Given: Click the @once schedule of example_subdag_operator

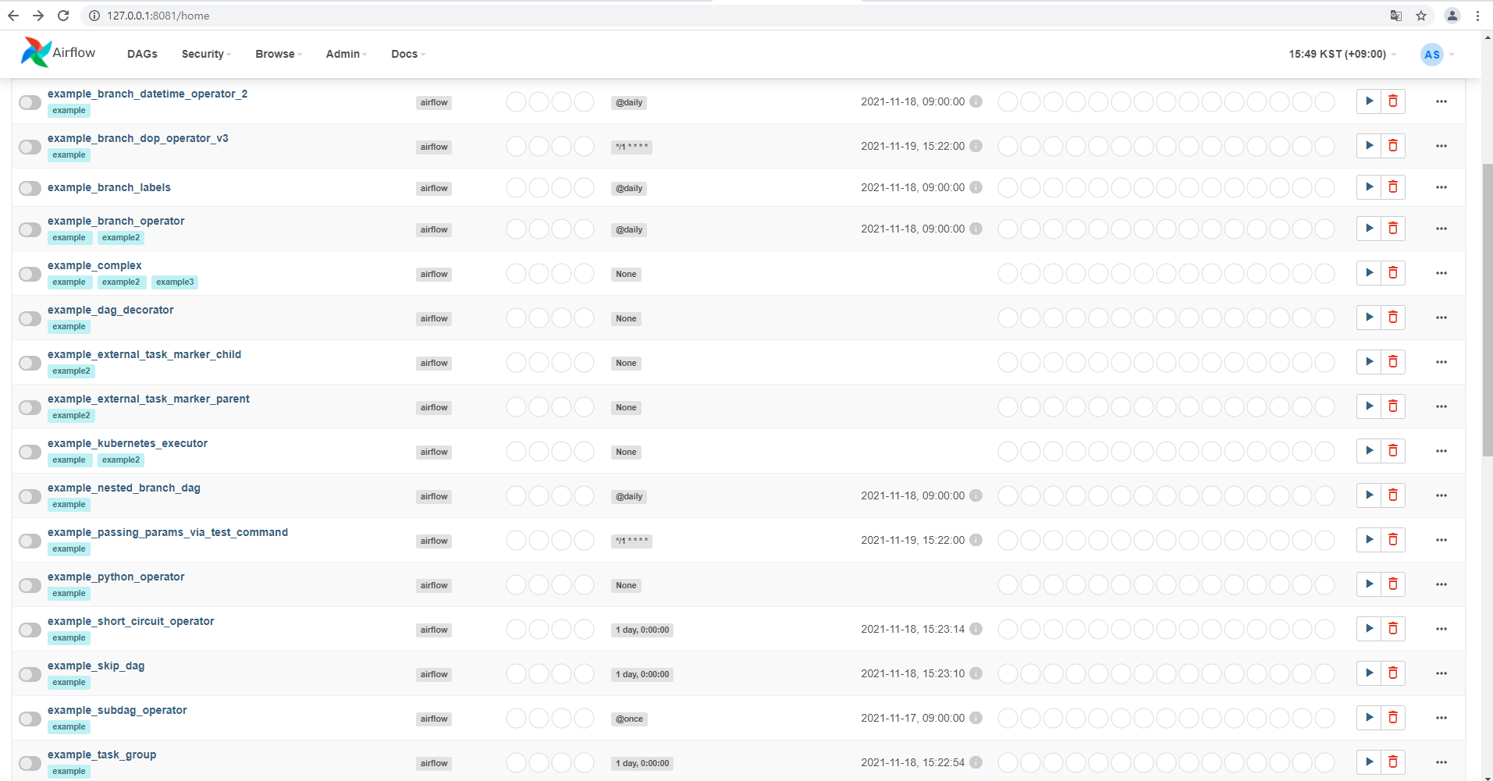Looking at the screenshot, I should (629, 719).
